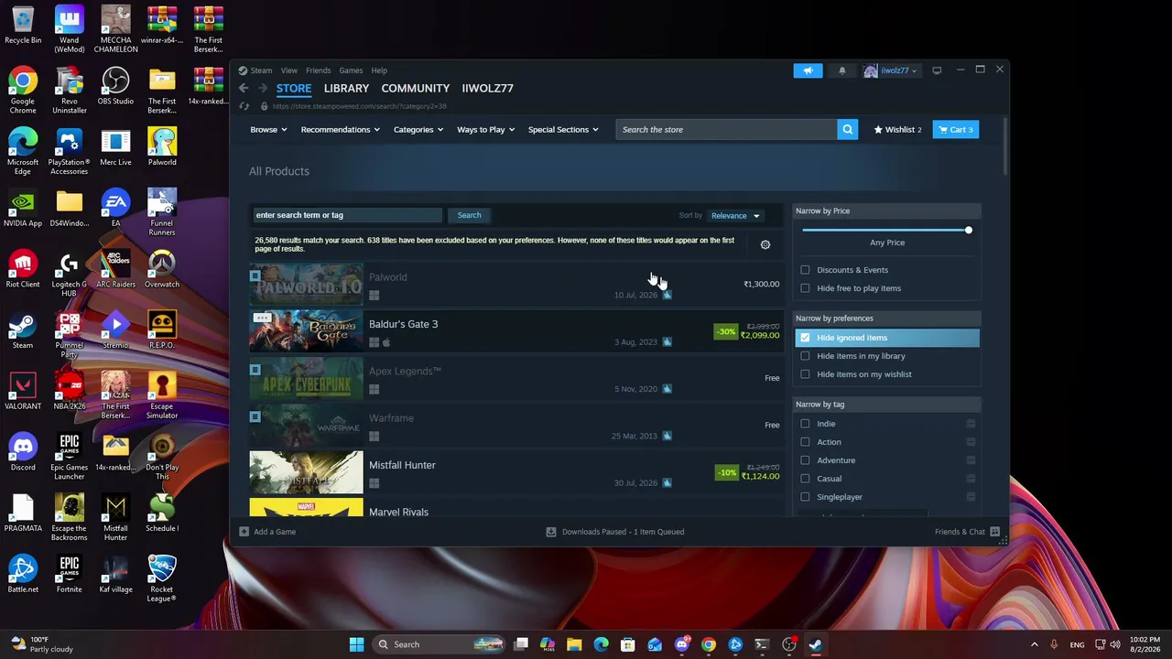Click the store search magnifier button
Image resolution: width=1172 pixels, height=659 pixels.
848,130
